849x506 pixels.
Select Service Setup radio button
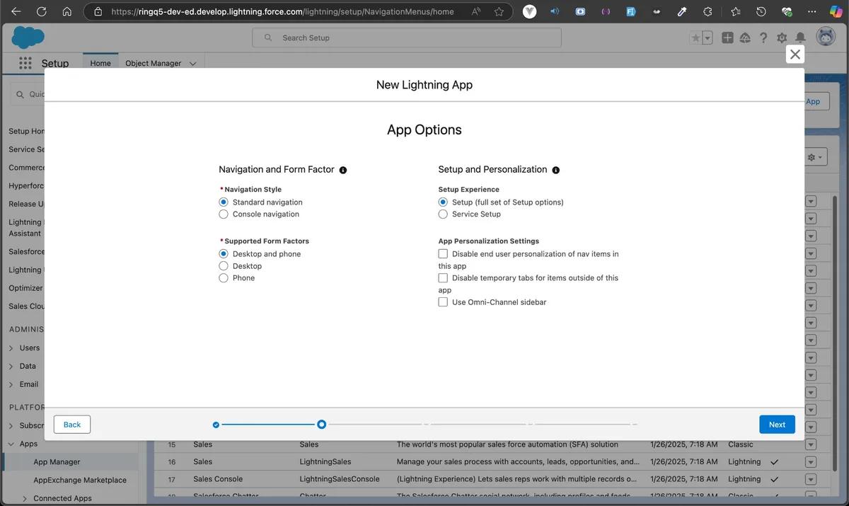click(443, 214)
